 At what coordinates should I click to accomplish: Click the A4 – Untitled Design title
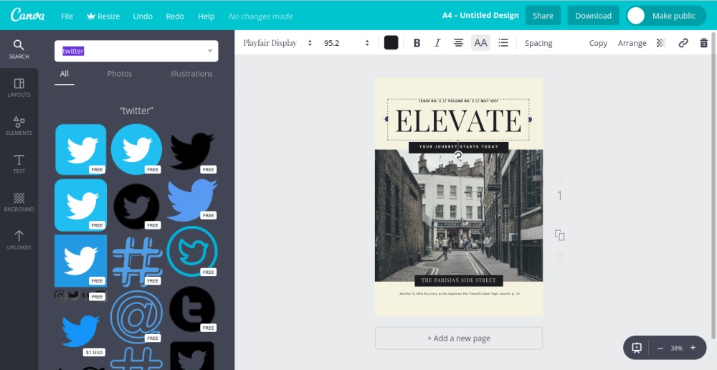[480, 15]
